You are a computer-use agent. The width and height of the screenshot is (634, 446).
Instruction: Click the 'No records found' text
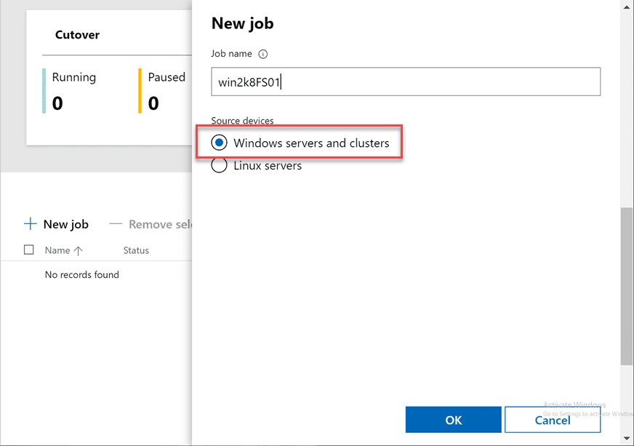[82, 274]
